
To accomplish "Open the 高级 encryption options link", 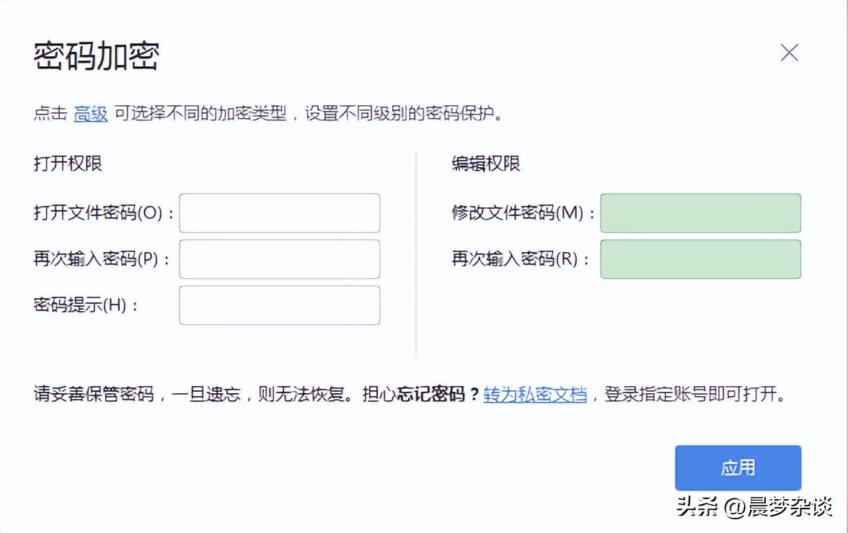I will [x=90, y=112].
